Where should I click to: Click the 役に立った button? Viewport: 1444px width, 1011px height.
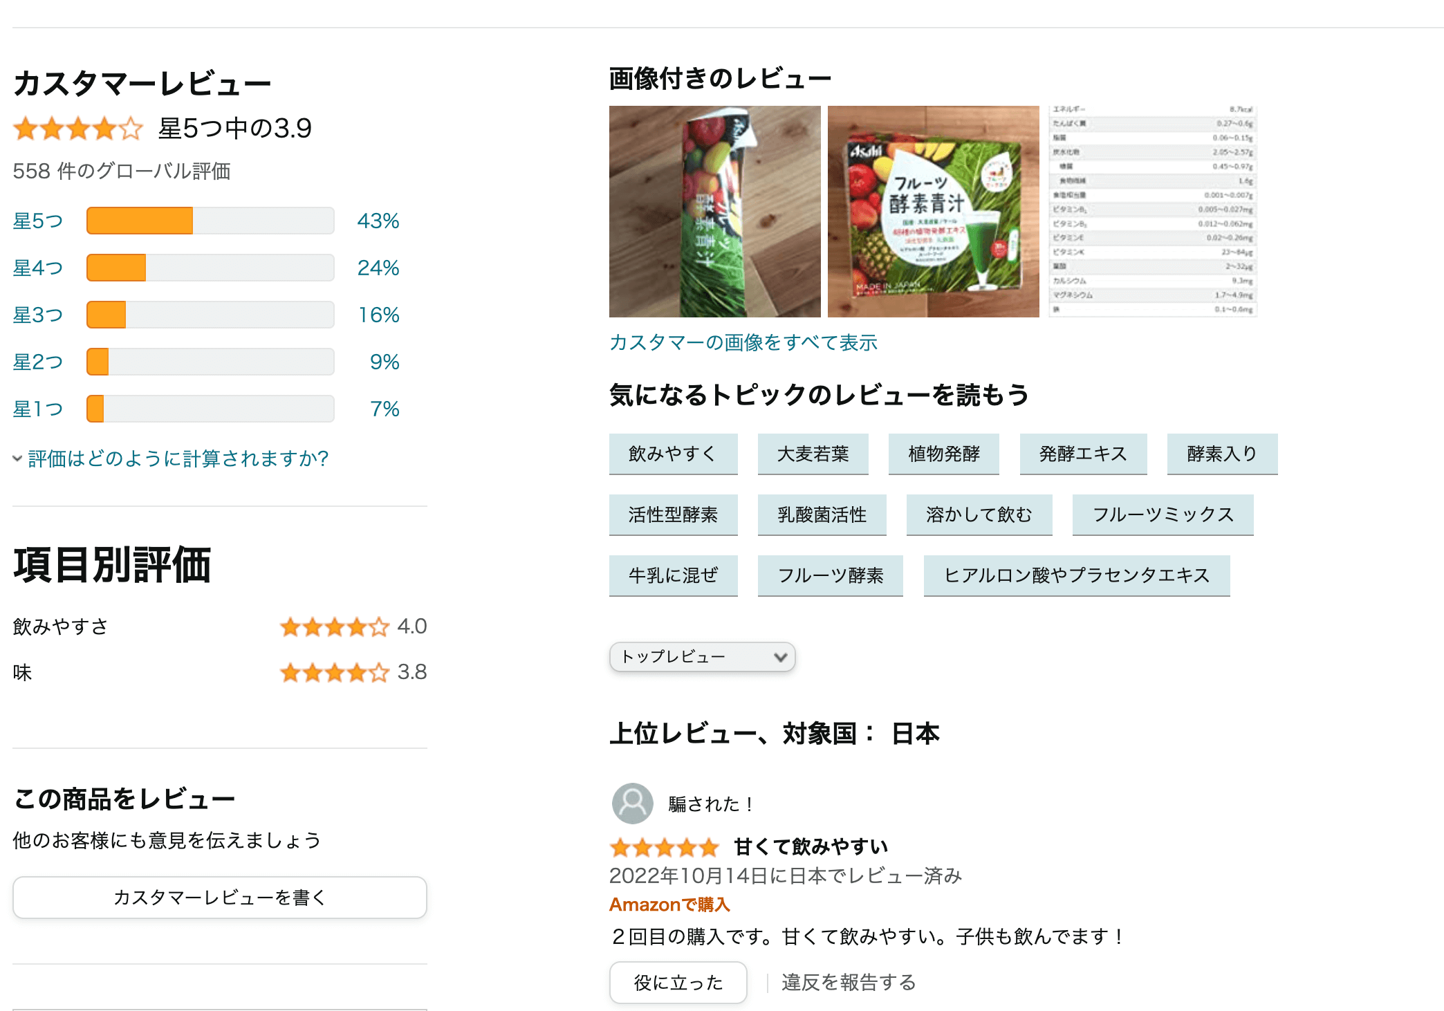[x=678, y=982]
